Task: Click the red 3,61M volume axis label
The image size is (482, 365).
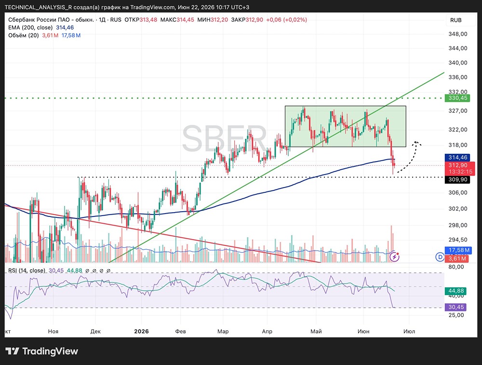Action: click(x=457, y=258)
